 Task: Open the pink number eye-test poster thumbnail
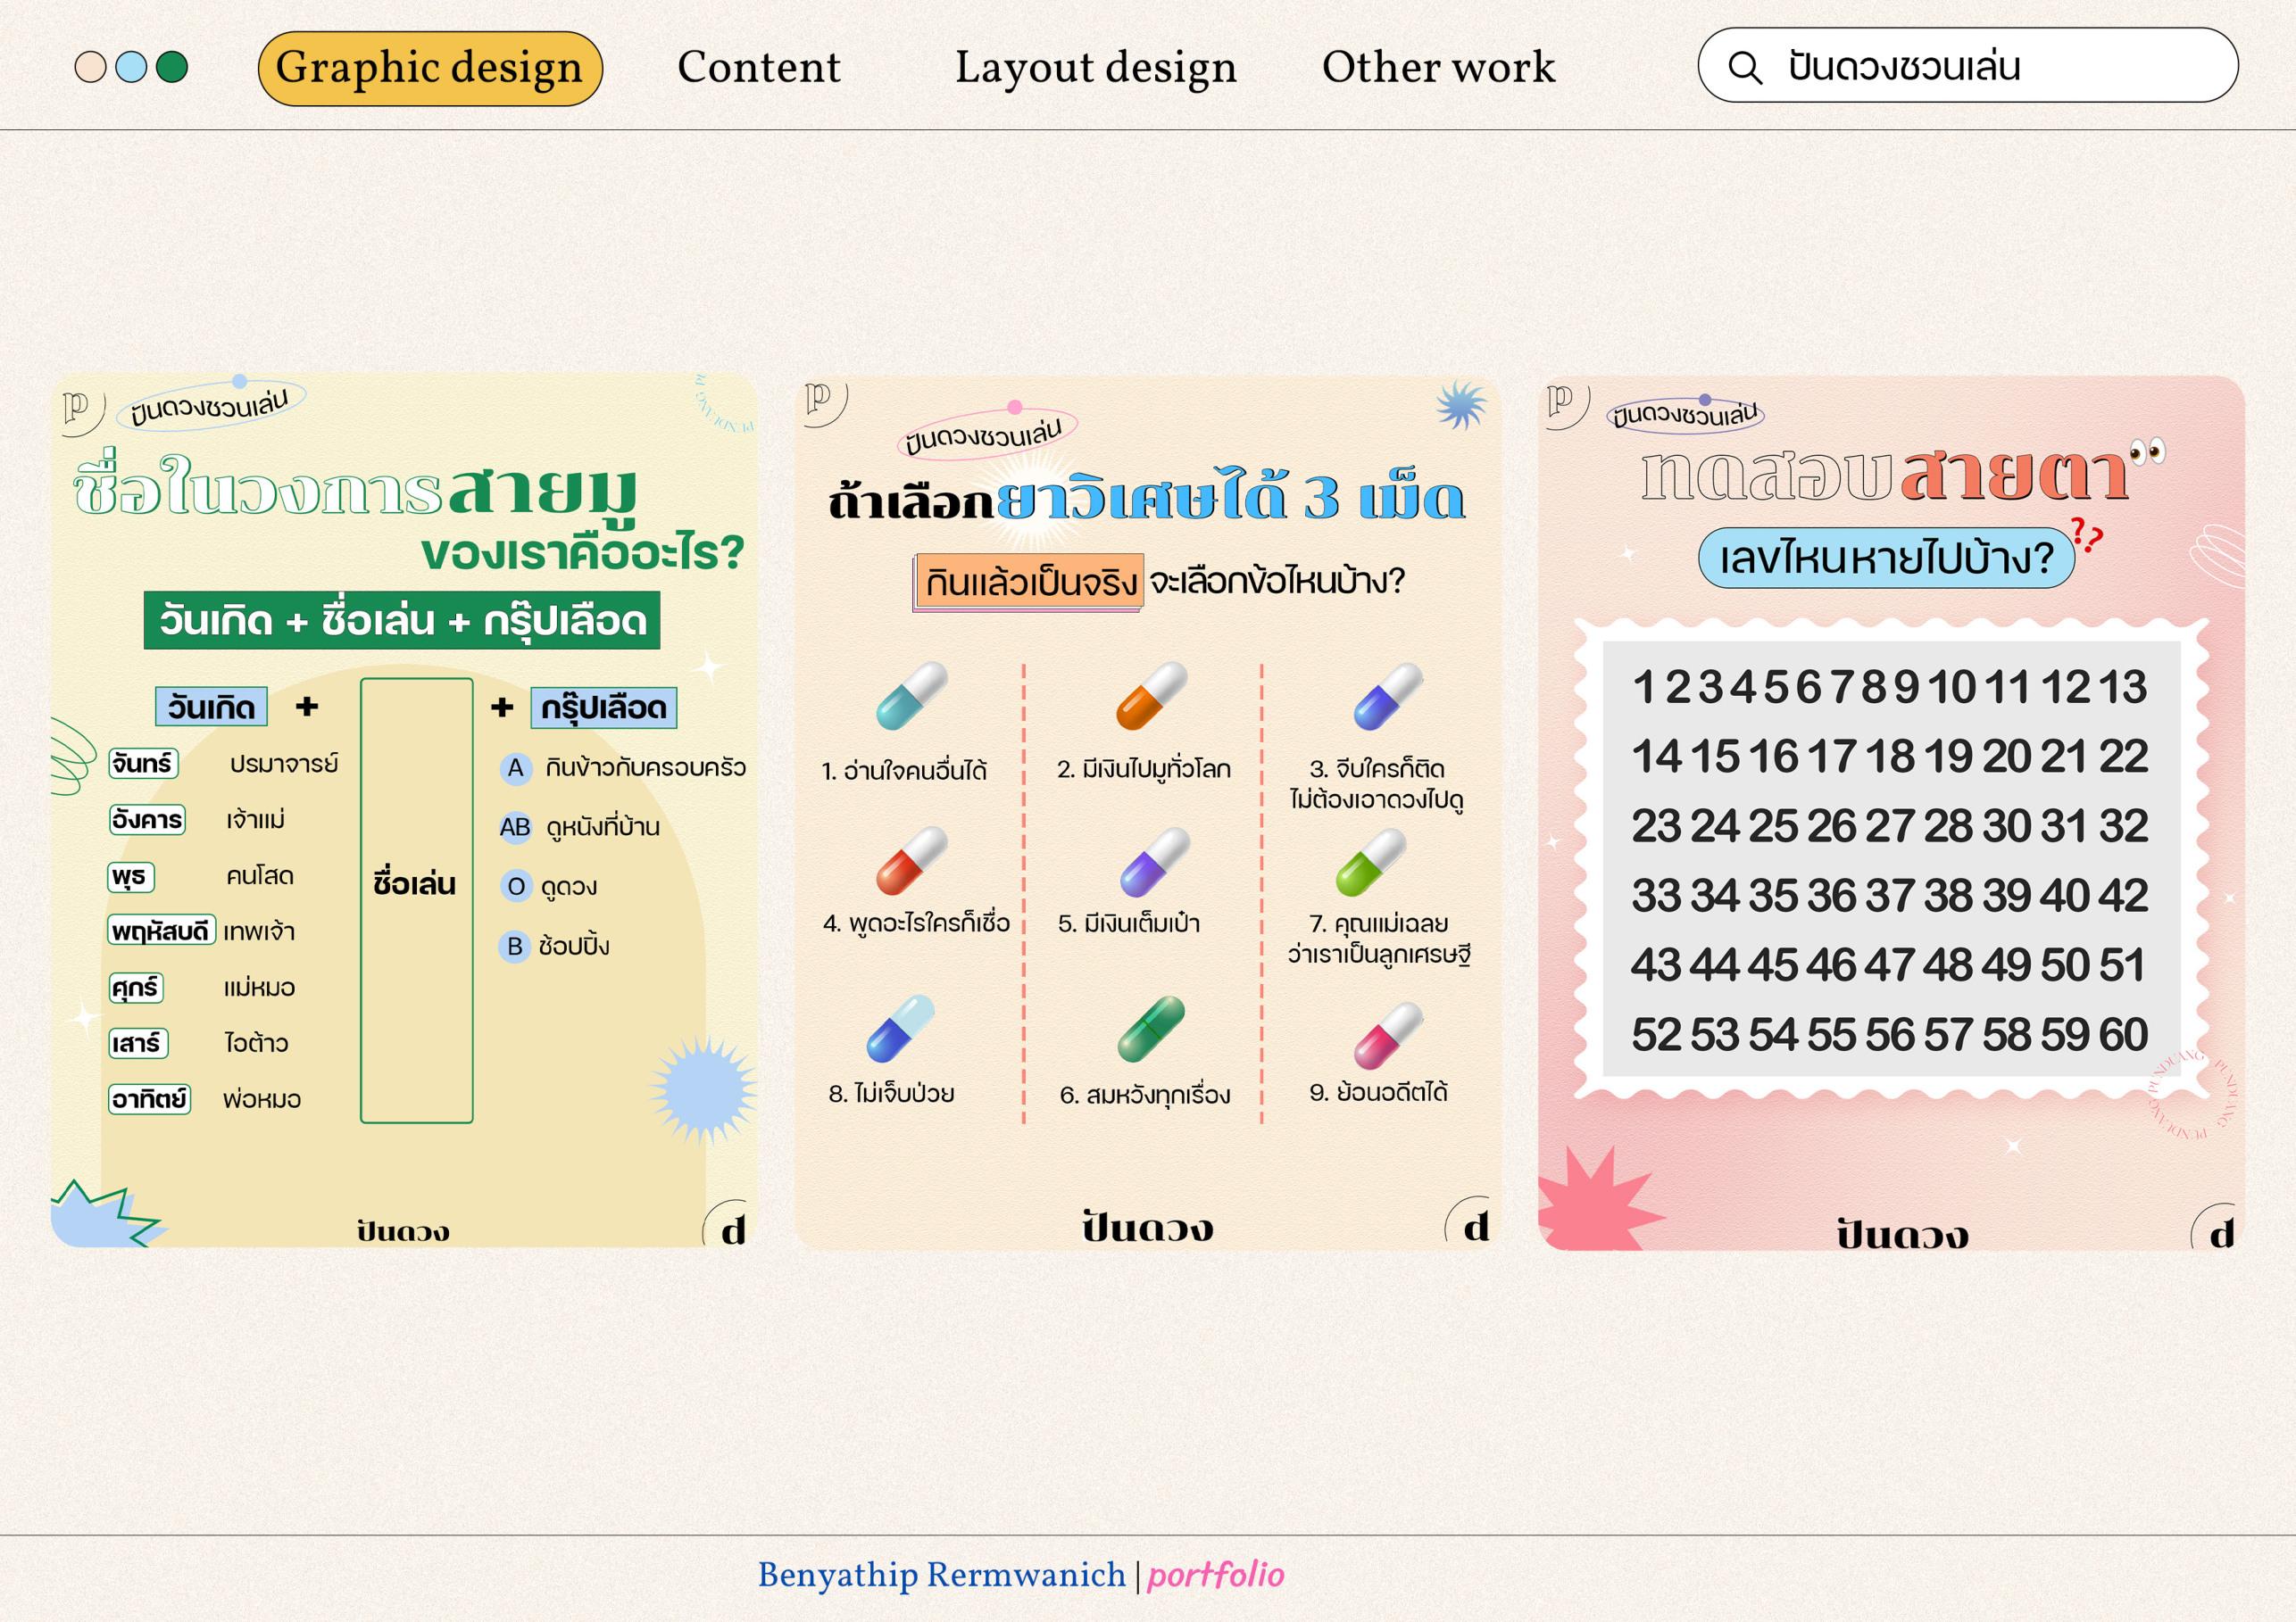point(1890,813)
